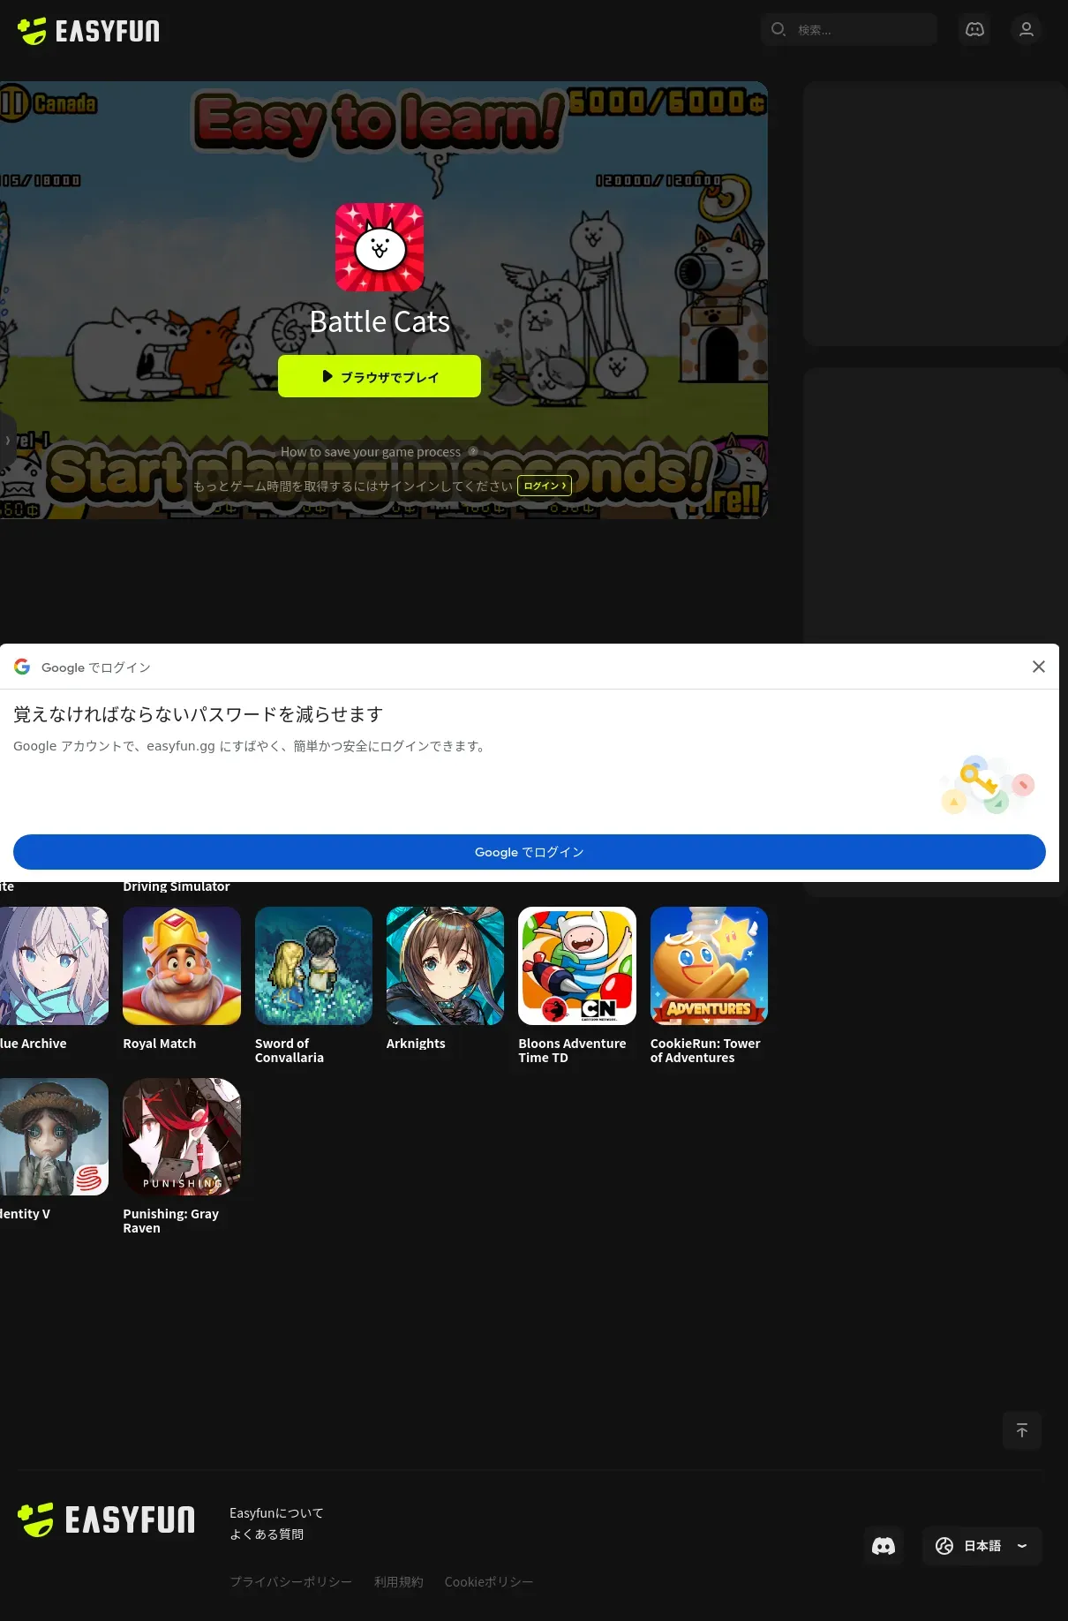Image resolution: width=1068 pixels, height=1621 pixels.
Task: Open the Easyfunについて link
Action: [276, 1513]
